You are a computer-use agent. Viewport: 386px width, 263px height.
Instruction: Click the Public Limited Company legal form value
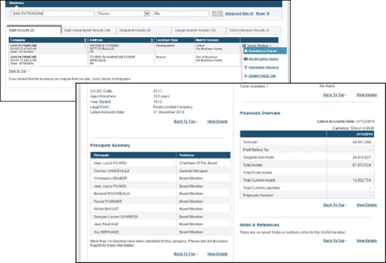click(173, 107)
